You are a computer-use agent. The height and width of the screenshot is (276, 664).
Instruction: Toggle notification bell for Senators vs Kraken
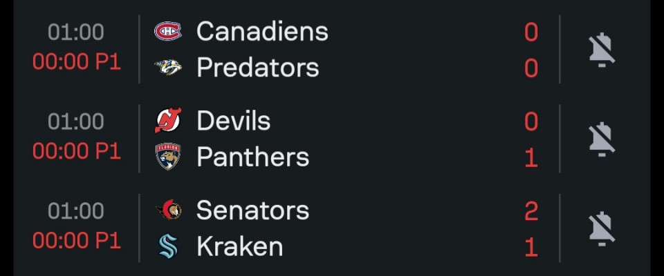click(x=602, y=228)
